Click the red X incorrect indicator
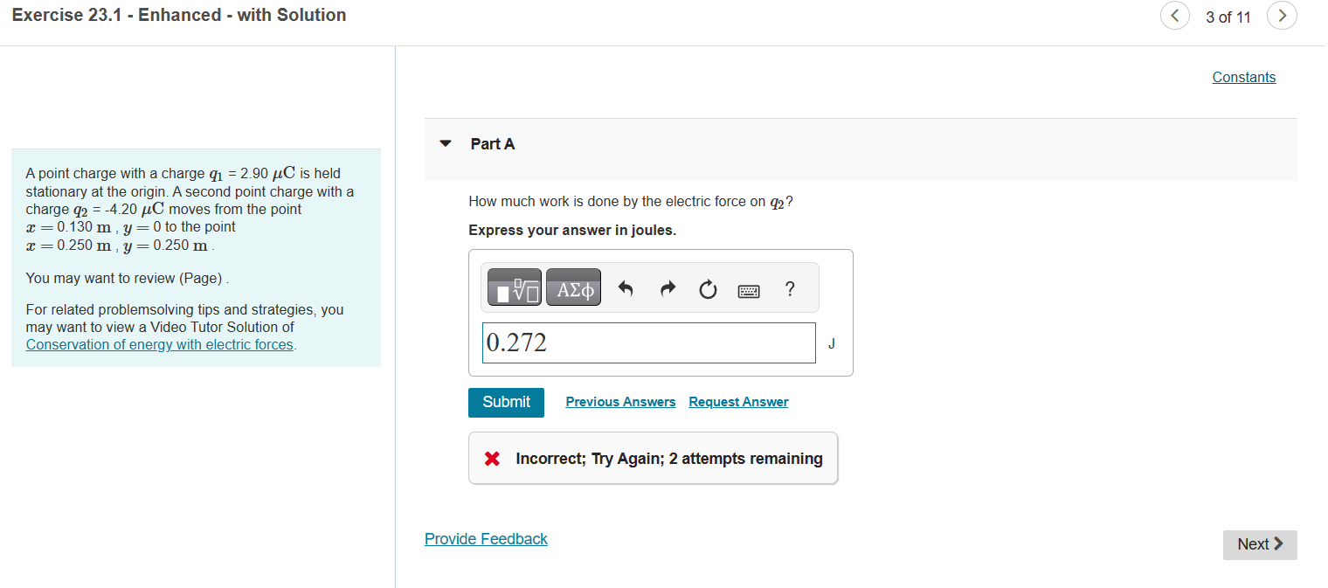 [490, 458]
